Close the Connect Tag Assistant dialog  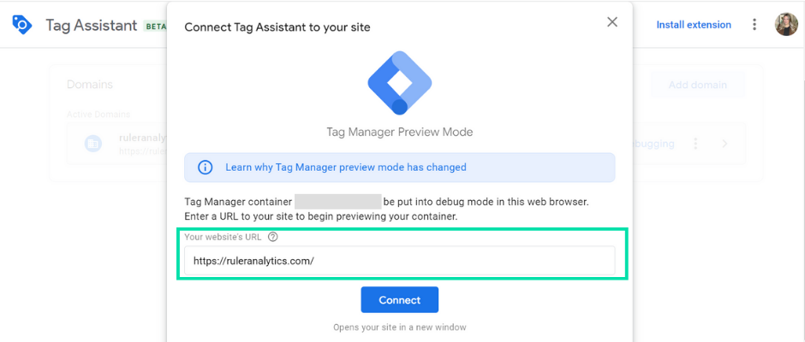612,22
